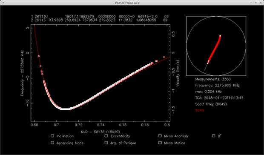Viewport: 264px width, 155px height.
Task: Click the red 8049 site label
Action: pos(200,110)
